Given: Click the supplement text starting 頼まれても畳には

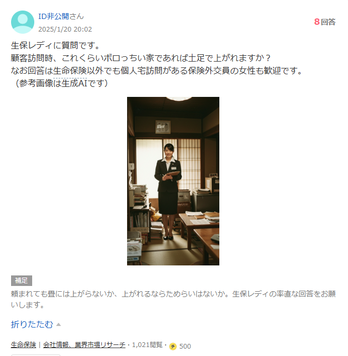Looking at the screenshot, I should (173, 299).
